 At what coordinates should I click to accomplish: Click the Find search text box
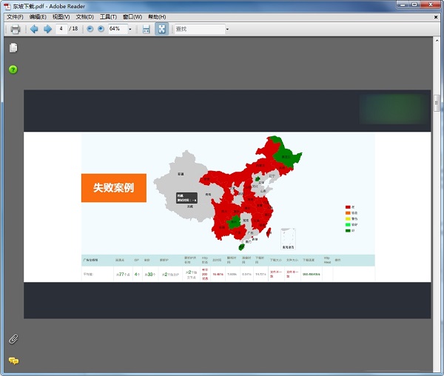click(x=200, y=29)
